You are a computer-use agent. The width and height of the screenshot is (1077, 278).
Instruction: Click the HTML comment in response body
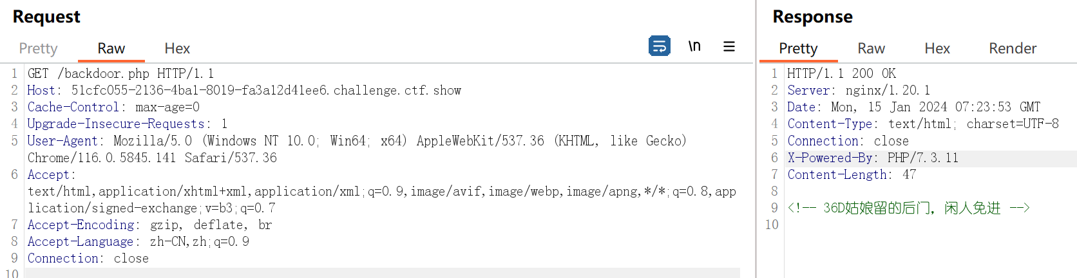(x=908, y=208)
